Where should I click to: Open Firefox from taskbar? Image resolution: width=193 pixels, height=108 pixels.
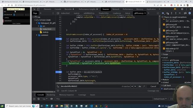[x=57, y=106]
